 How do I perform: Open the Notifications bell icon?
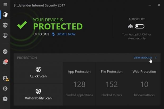click(x=5, y=62)
